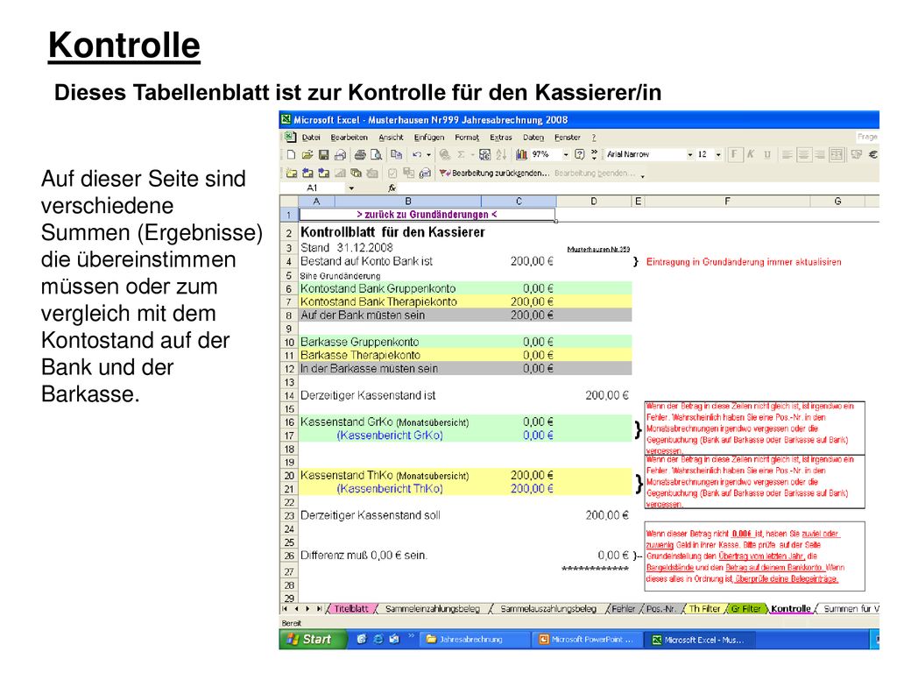Switch to the Titelblatt sheet tab
This screenshot has height=673, width=897.
point(350,609)
